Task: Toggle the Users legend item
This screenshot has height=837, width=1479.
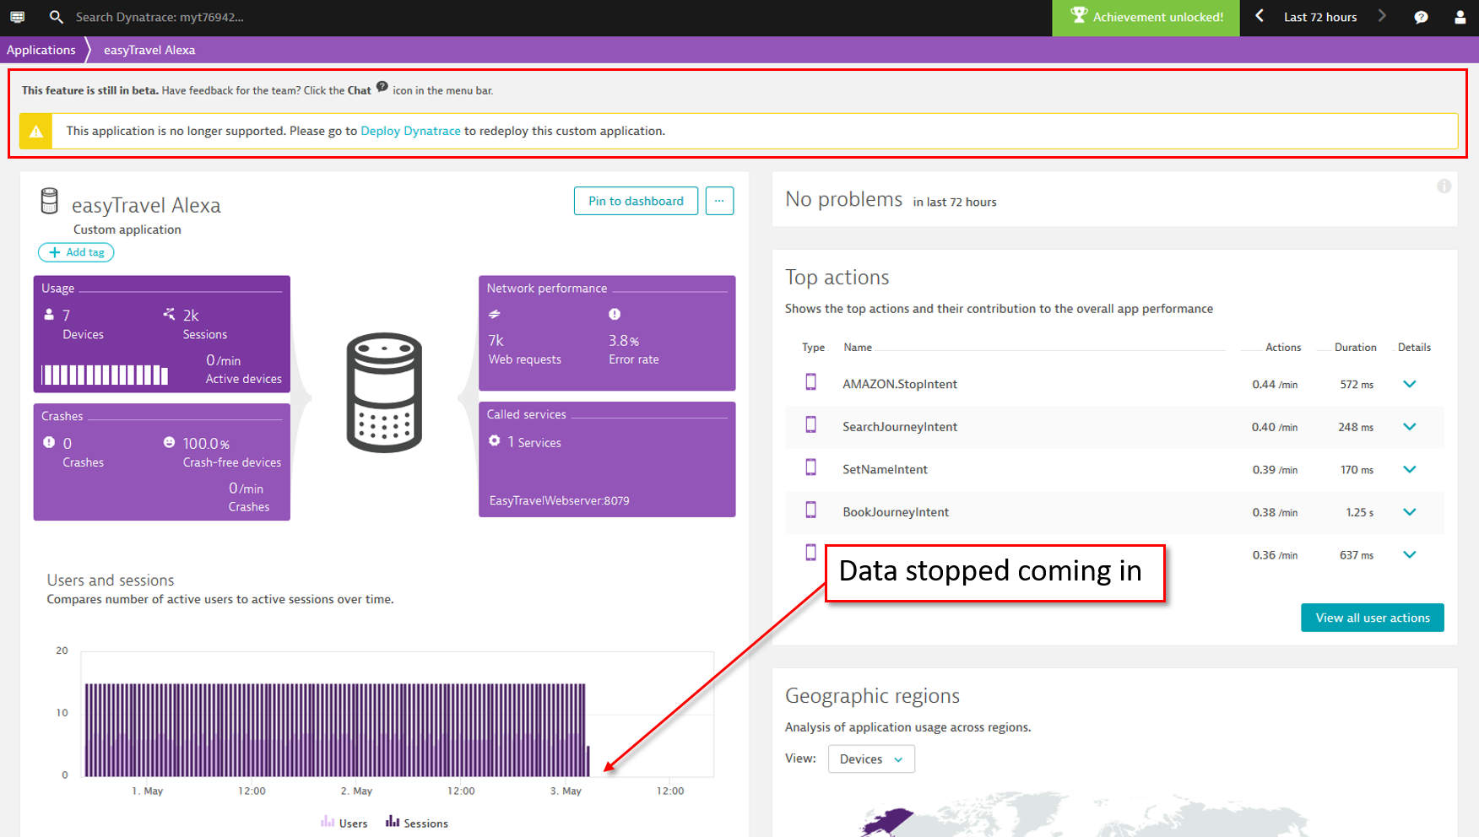Action: [x=344, y=823]
